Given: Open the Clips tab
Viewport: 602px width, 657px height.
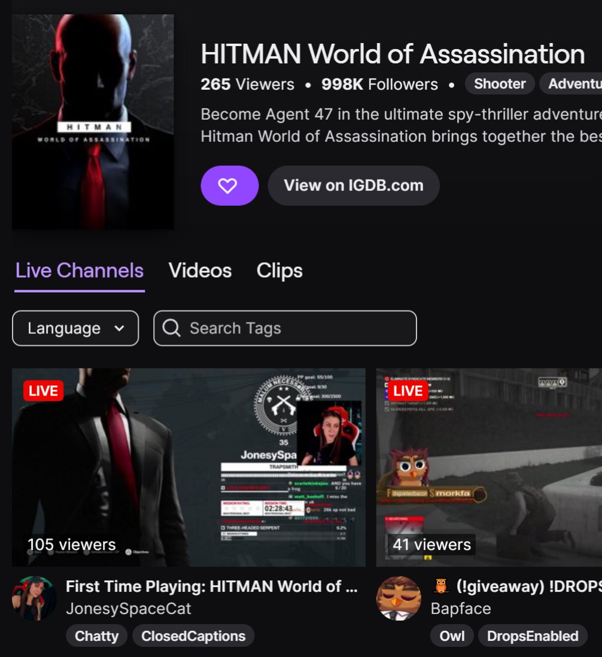Looking at the screenshot, I should click(x=279, y=270).
